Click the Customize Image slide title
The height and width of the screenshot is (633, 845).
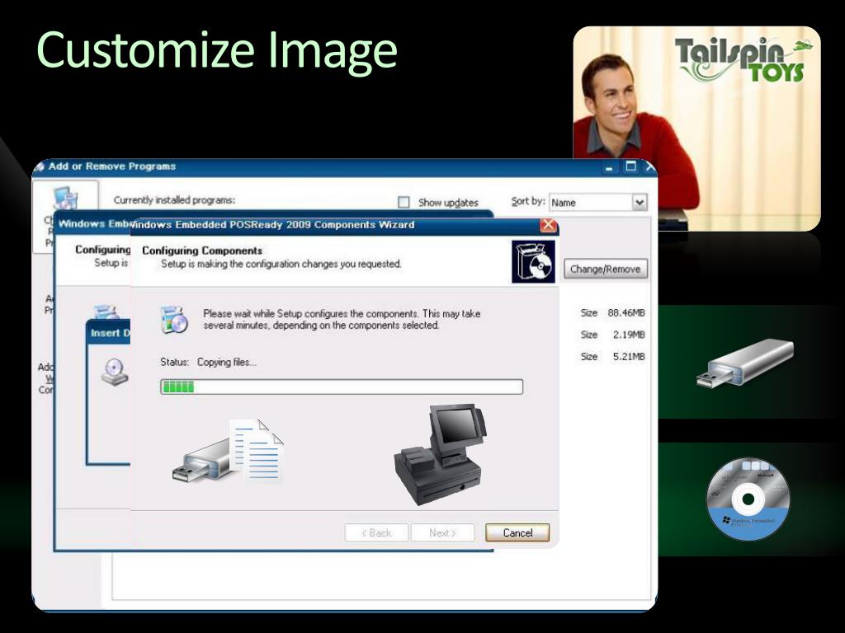217,50
